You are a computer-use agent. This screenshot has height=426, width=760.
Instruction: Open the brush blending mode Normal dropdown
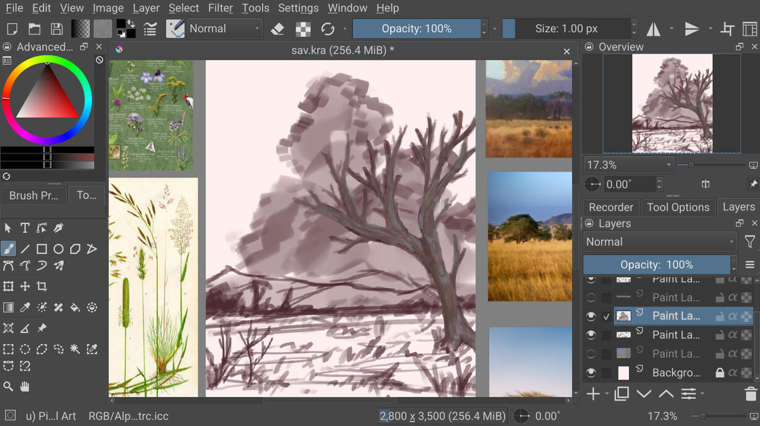224,29
